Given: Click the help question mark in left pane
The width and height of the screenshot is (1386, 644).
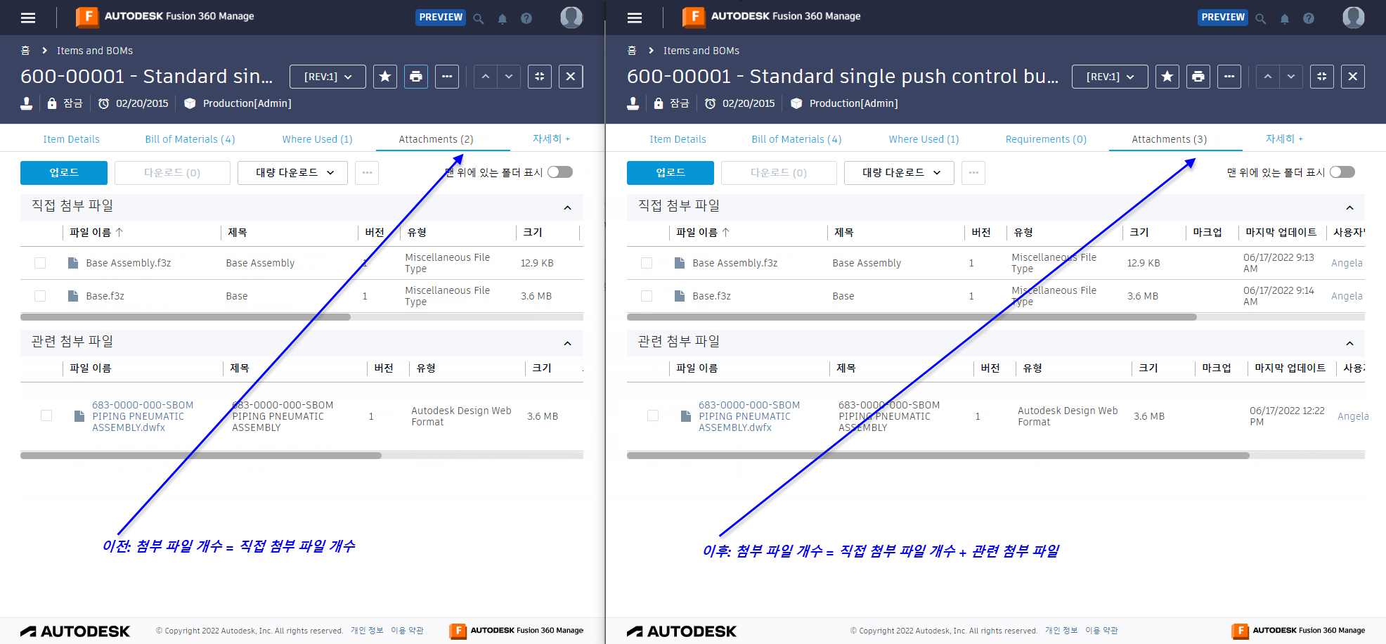Looking at the screenshot, I should click(526, 18).
